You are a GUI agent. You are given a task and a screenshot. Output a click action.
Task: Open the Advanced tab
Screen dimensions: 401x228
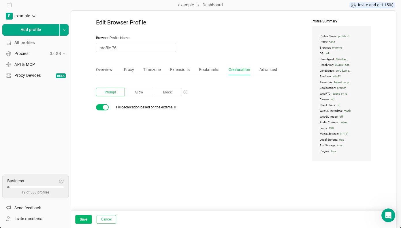(x=268, y=70)
